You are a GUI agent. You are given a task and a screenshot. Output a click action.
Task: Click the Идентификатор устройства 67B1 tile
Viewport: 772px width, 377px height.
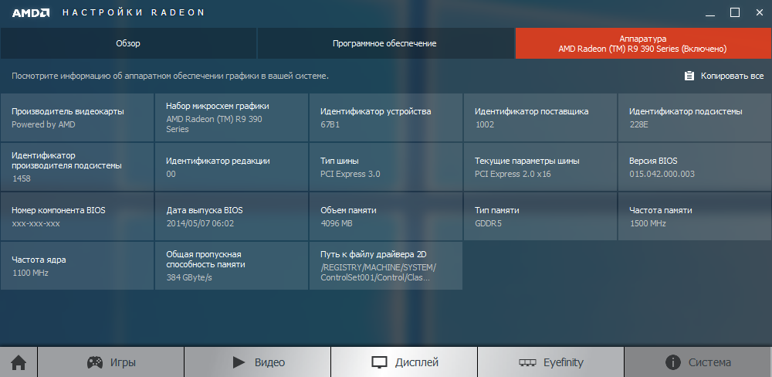[x=386, y=117]
